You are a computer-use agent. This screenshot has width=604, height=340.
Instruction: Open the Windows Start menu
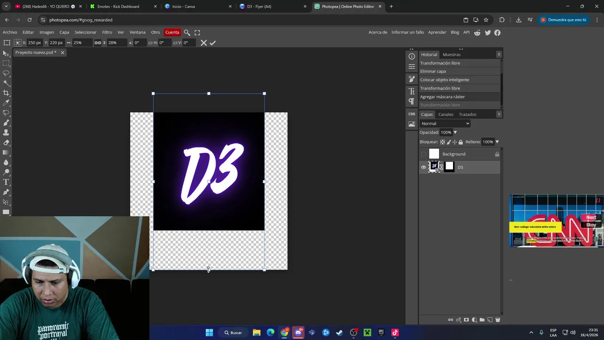(x=209, y=332)
